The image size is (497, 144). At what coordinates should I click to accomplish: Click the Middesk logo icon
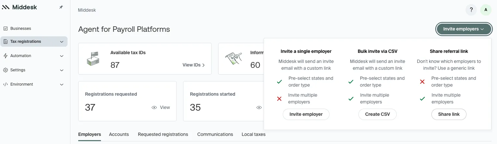6,7
